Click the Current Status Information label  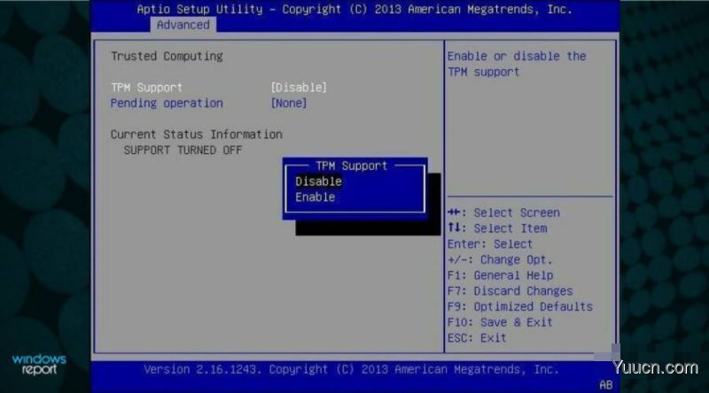point(196,135)
